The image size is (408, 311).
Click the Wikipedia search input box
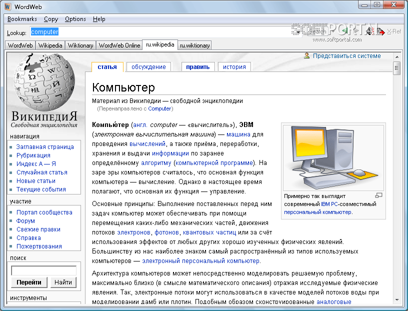[43, 270]
